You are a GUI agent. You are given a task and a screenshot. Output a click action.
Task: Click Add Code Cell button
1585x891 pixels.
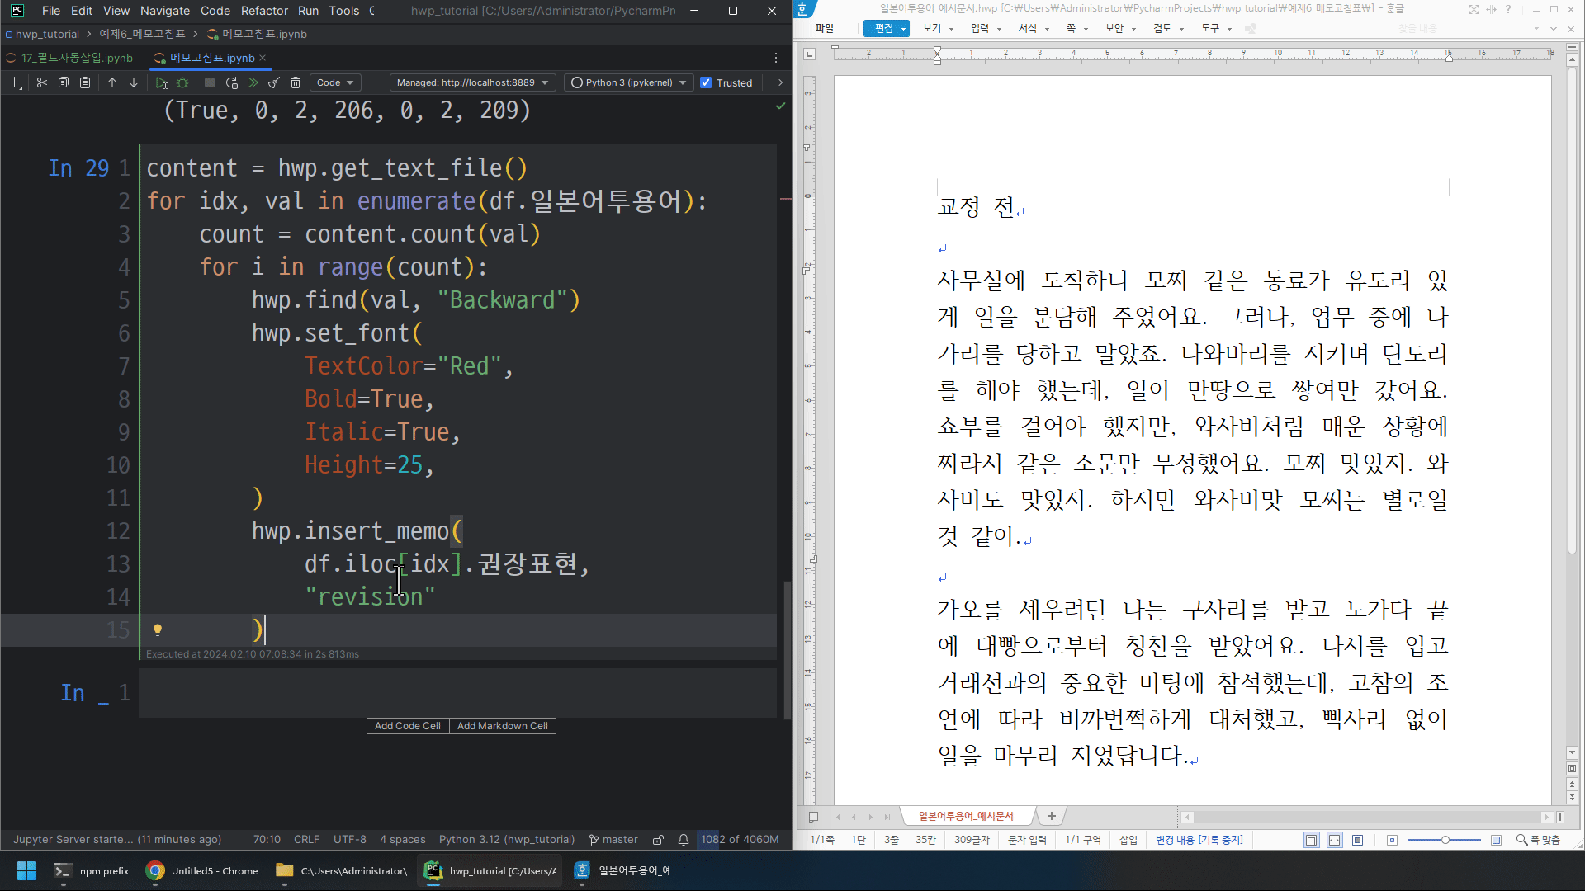[407, 726]
